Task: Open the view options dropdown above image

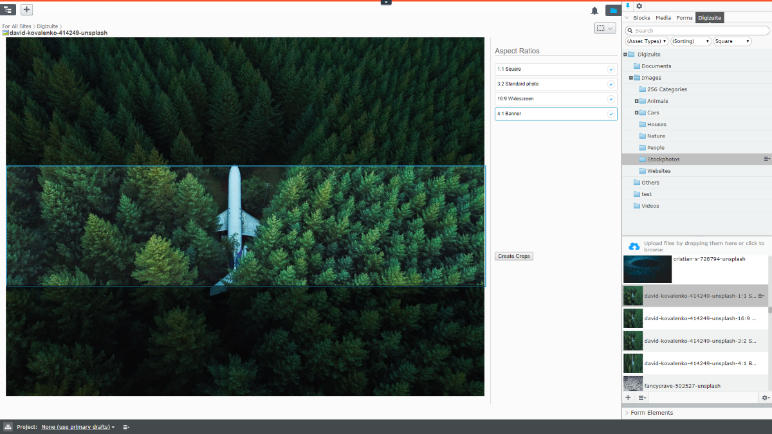Action: click(x=605, y=28)
